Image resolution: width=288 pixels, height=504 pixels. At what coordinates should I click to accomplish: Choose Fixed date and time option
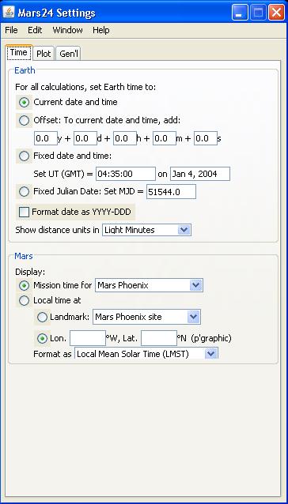coord(25,156)
